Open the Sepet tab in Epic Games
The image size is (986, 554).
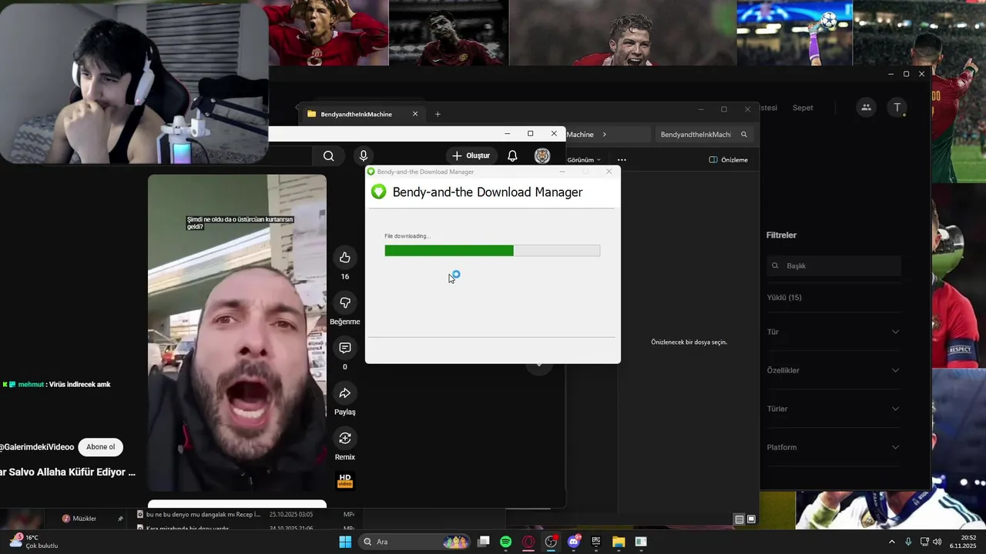pyautogui.click(x=803, y=108)
